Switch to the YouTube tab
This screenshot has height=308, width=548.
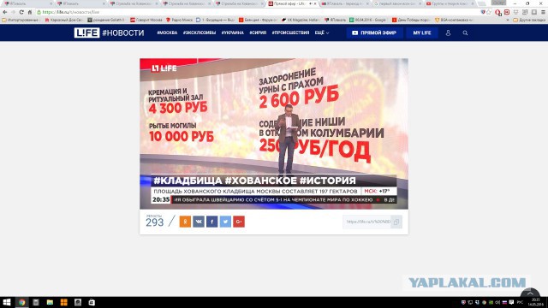[x=450, y=3]
